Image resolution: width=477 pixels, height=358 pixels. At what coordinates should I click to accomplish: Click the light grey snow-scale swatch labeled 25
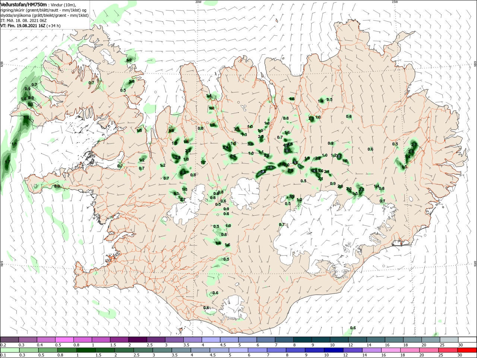[449, 340]
